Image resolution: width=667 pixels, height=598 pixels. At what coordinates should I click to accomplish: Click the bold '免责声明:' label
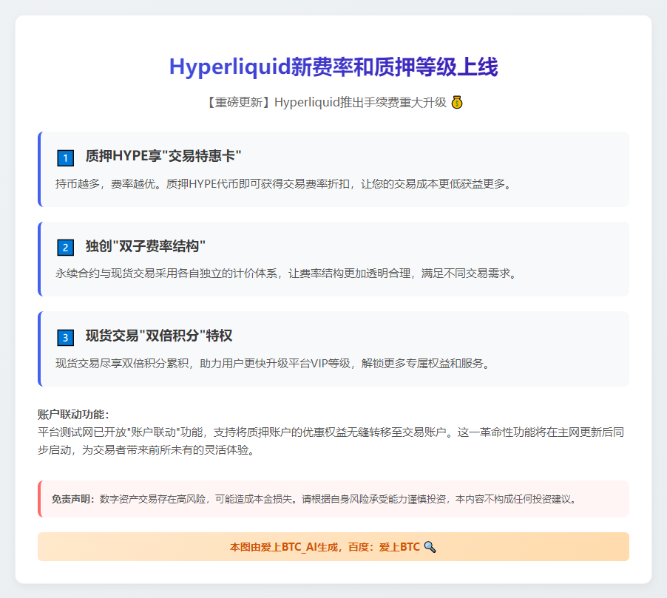74,499
